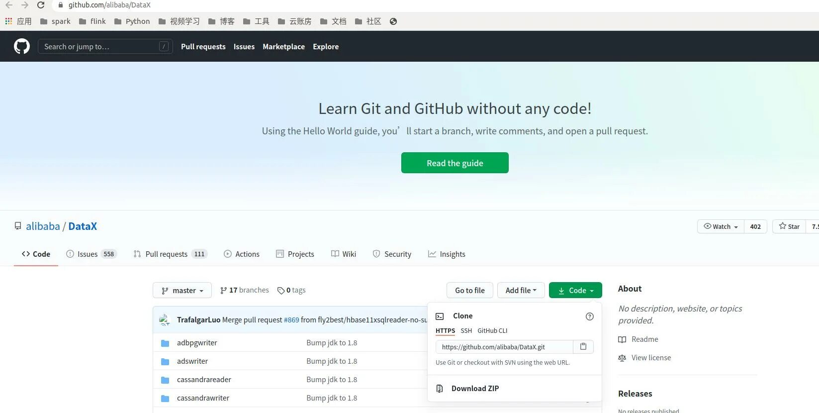Screen dimensions: 819x413
Task: Open pull request #869 link
Action: [291, 320]
